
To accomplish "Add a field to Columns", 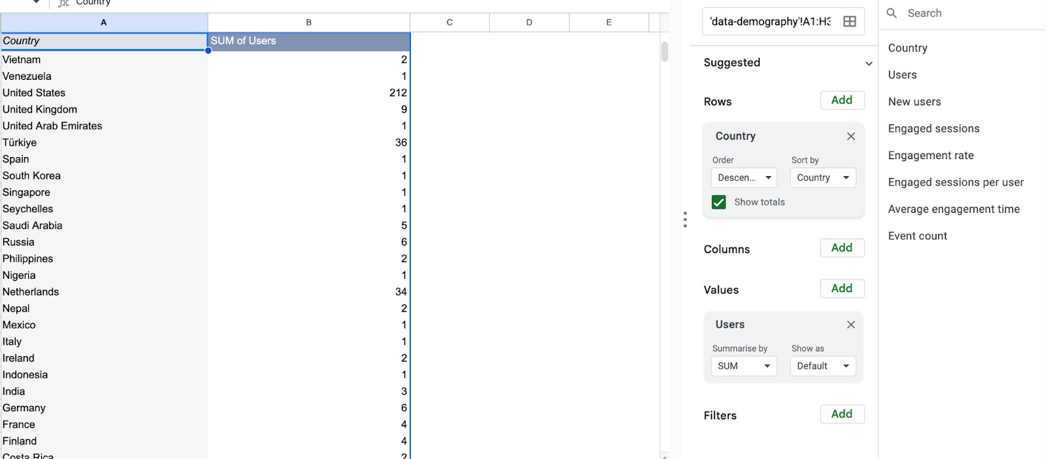I will tap(842, 248).
